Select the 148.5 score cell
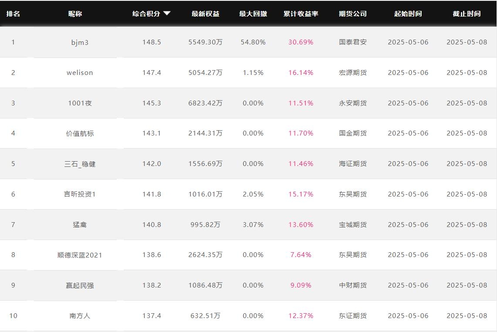 (152, 42)
